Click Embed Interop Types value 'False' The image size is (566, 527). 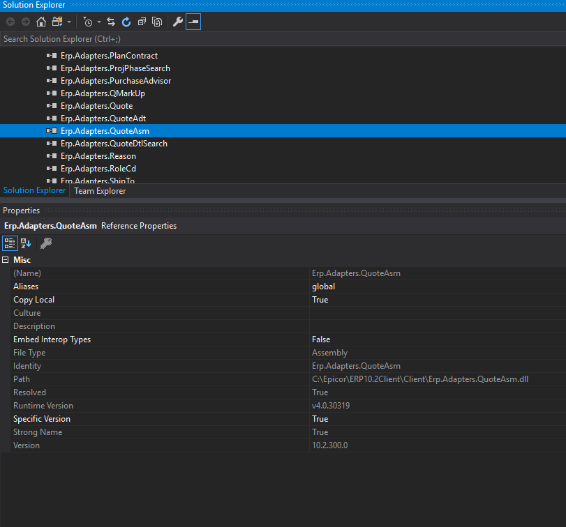coord(321,339)
